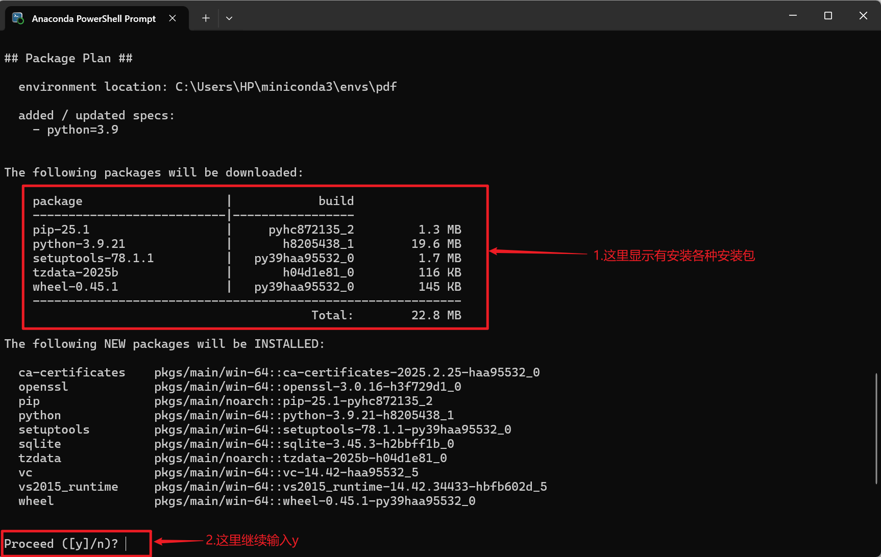Viewport: 881px width, 557px height.
Task: Select the Anaconda PowerShell Prompt tab
Action: click(x=97, y=18)
